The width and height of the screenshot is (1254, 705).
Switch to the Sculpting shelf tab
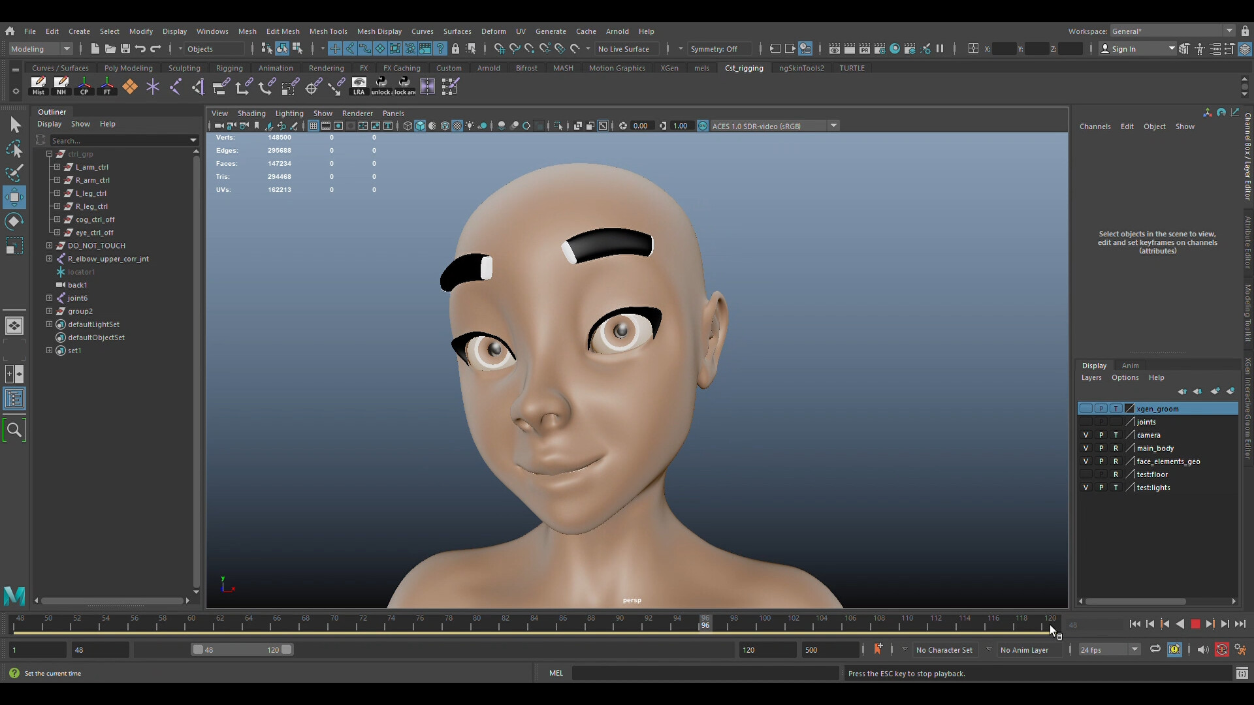(x=184, y=68)
